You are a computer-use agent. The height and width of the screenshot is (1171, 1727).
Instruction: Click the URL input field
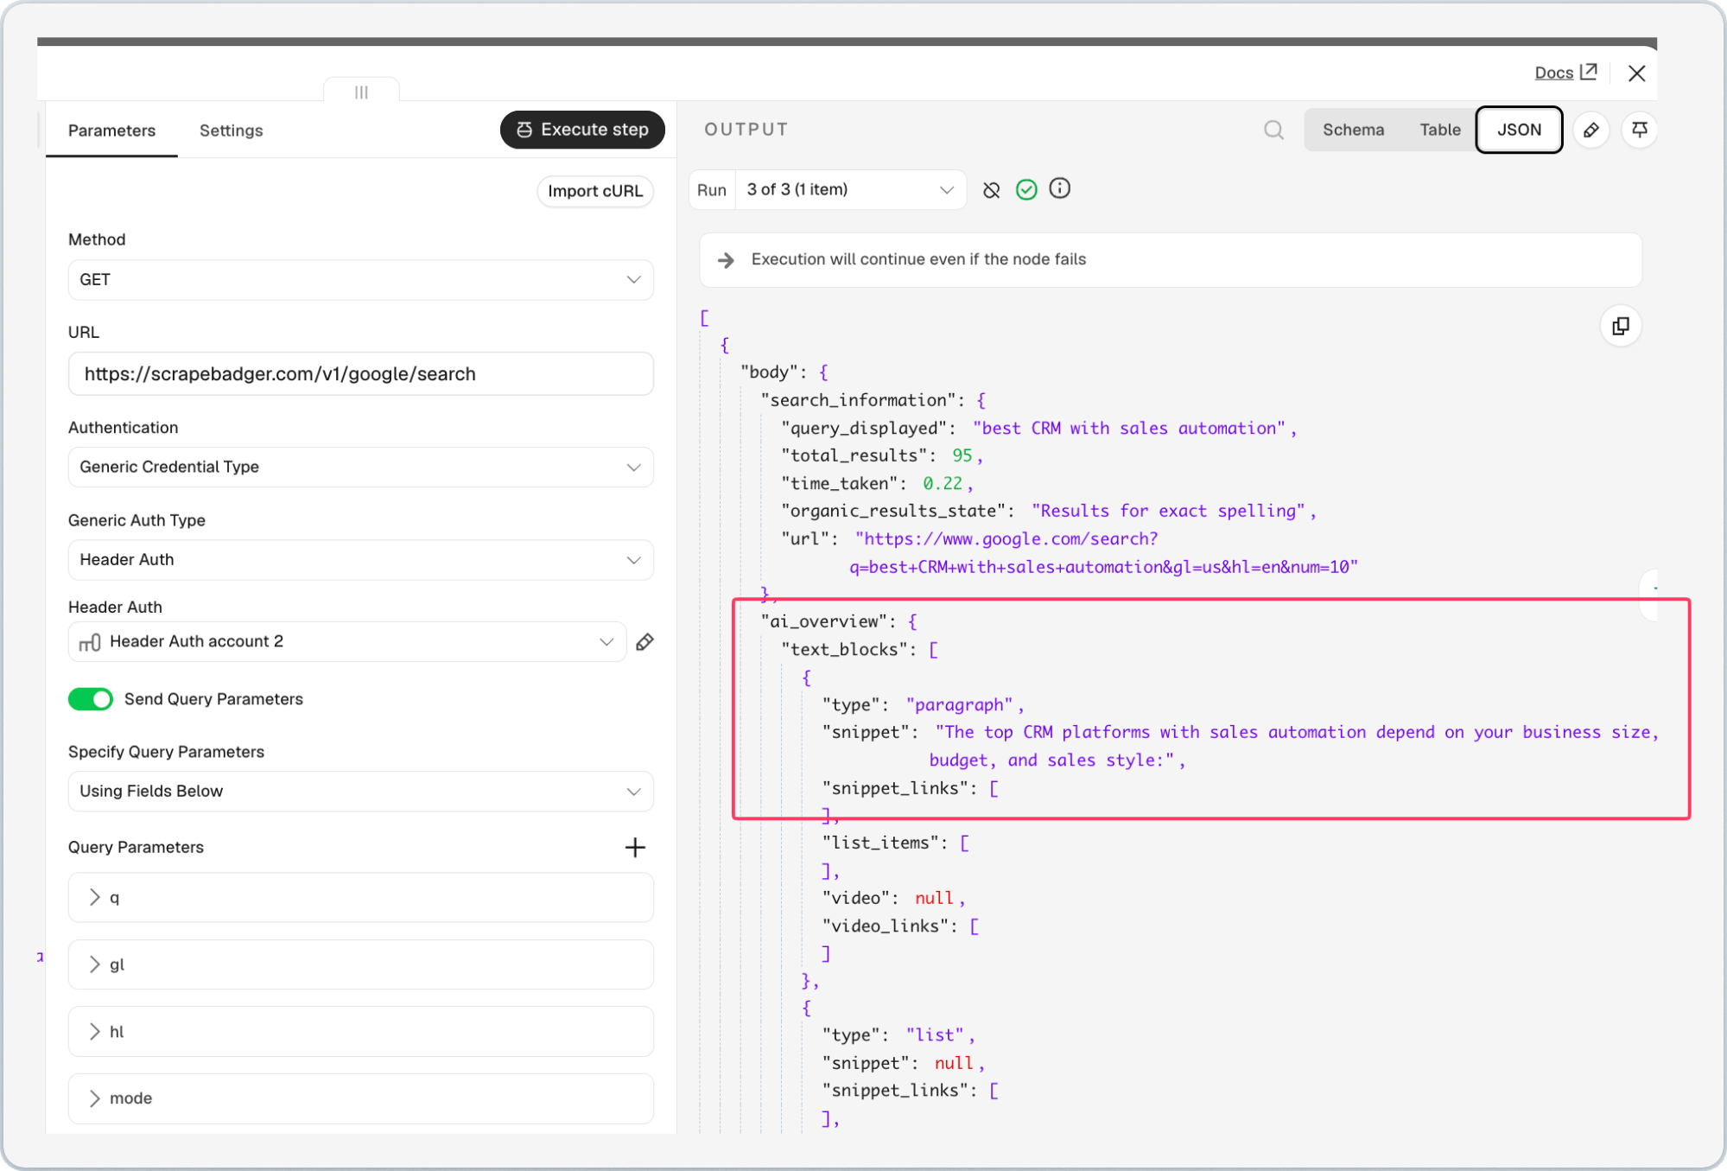coord(360,374)
